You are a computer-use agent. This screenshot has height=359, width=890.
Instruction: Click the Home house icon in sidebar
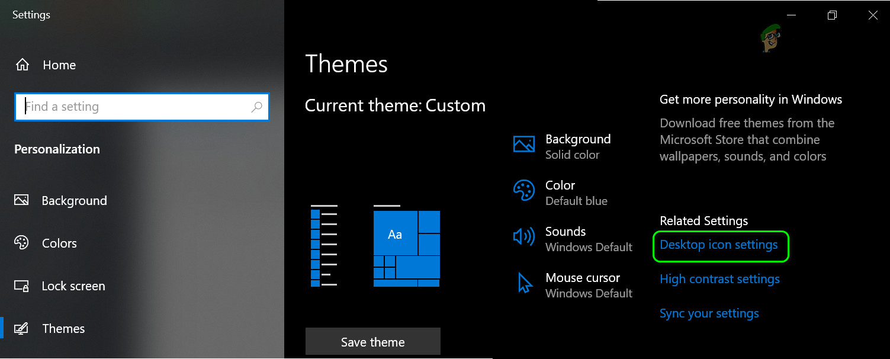(23, 65)
